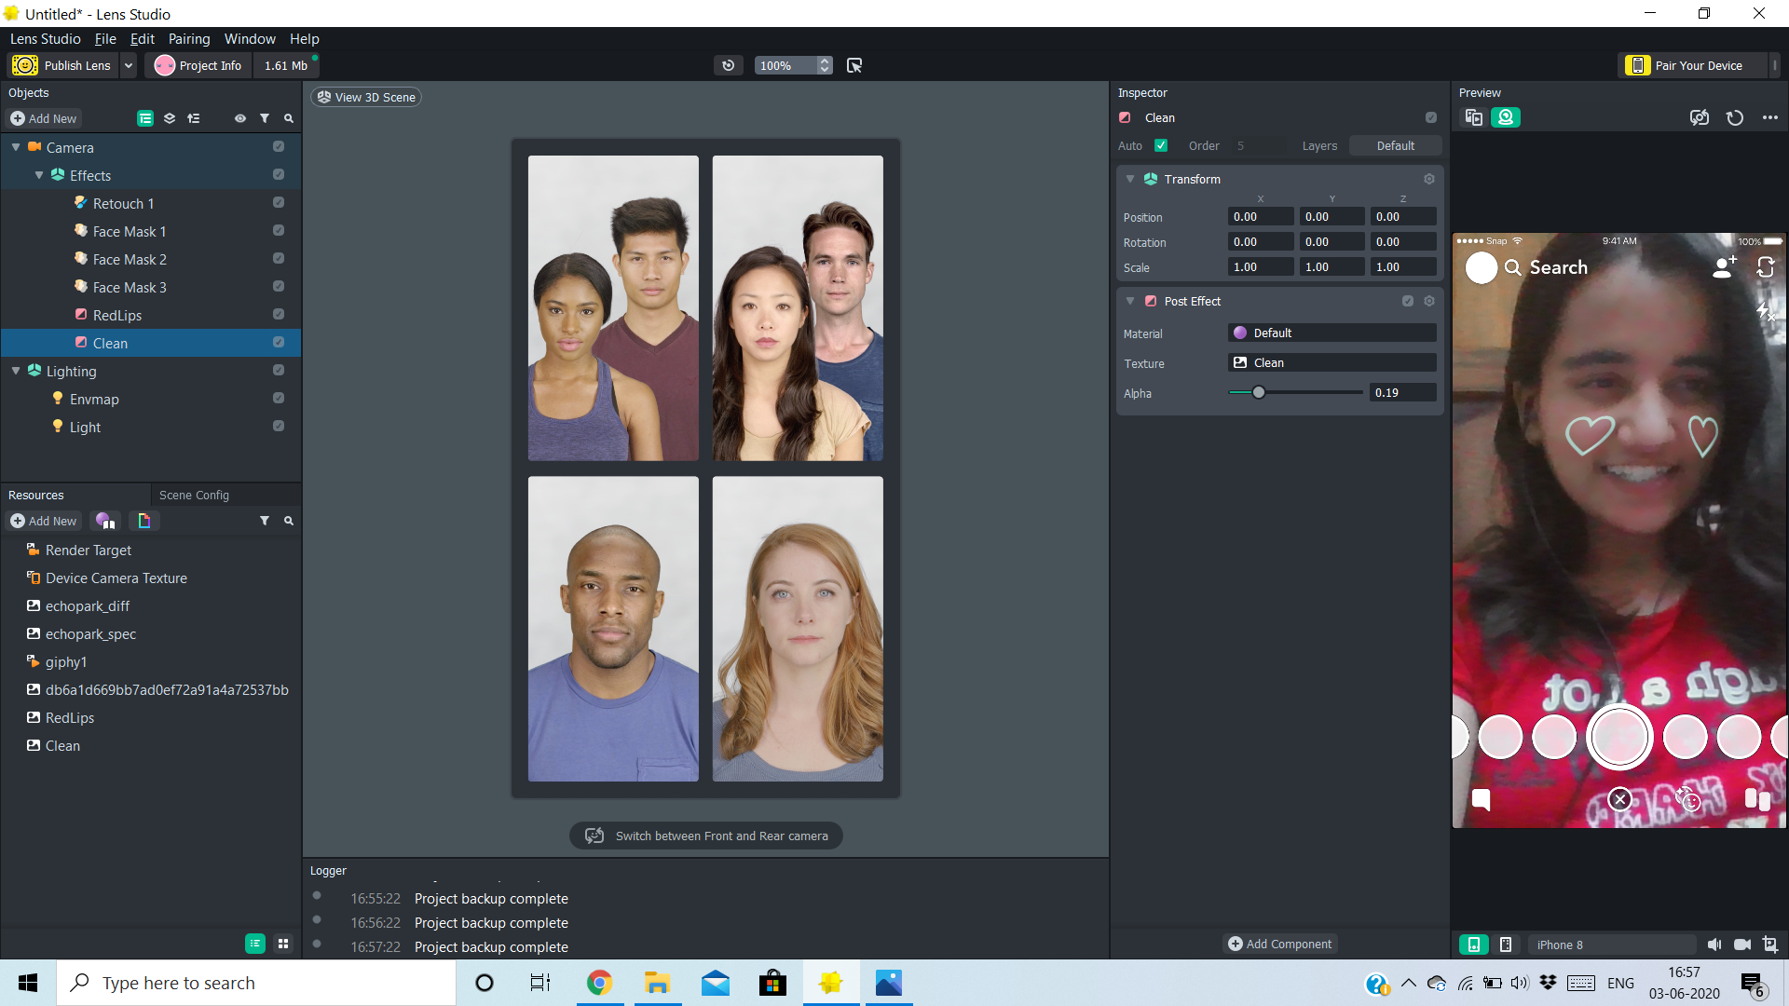The width and height of the screenshot is (1789, 1006).
Task: Collapse the Effects tree item
Action: tap(39, 175)
